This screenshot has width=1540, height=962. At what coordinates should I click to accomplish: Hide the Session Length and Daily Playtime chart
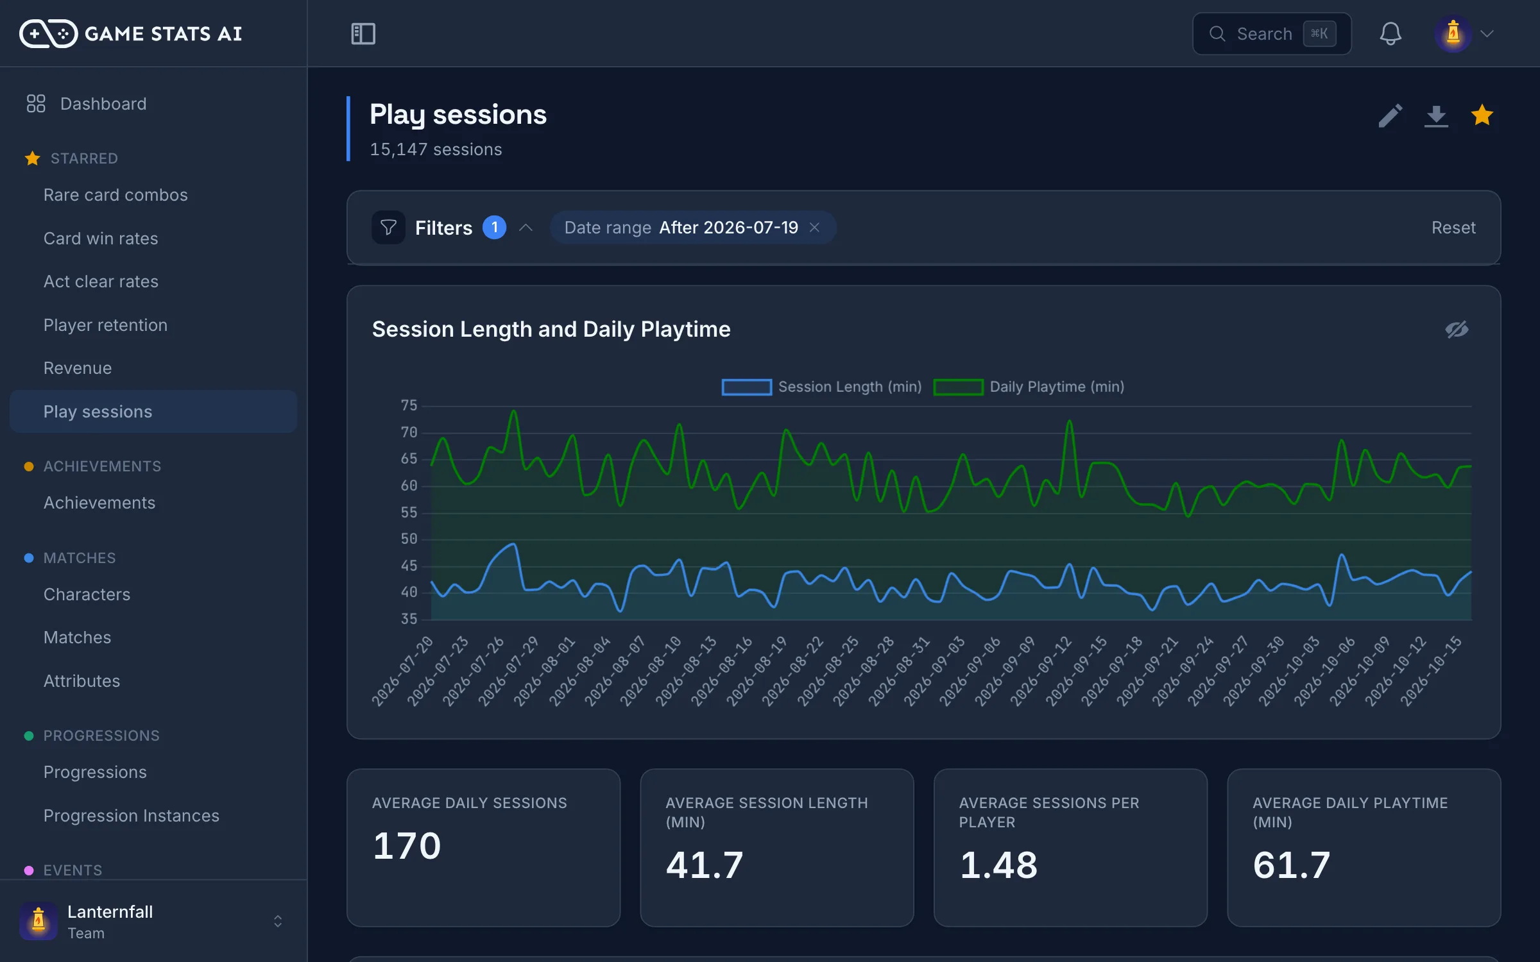pyautogui.click(x=1457, y=329)
